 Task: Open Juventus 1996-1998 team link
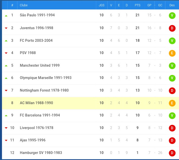pyautogui.click(x=36, y=28)
